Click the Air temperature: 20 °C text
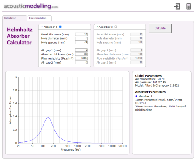The image size is (196, 161). (x=150, y=79)
